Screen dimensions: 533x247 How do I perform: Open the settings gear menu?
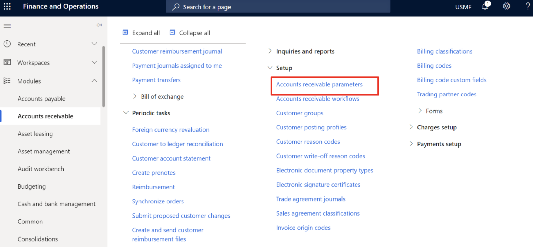[x=506, y=6]
